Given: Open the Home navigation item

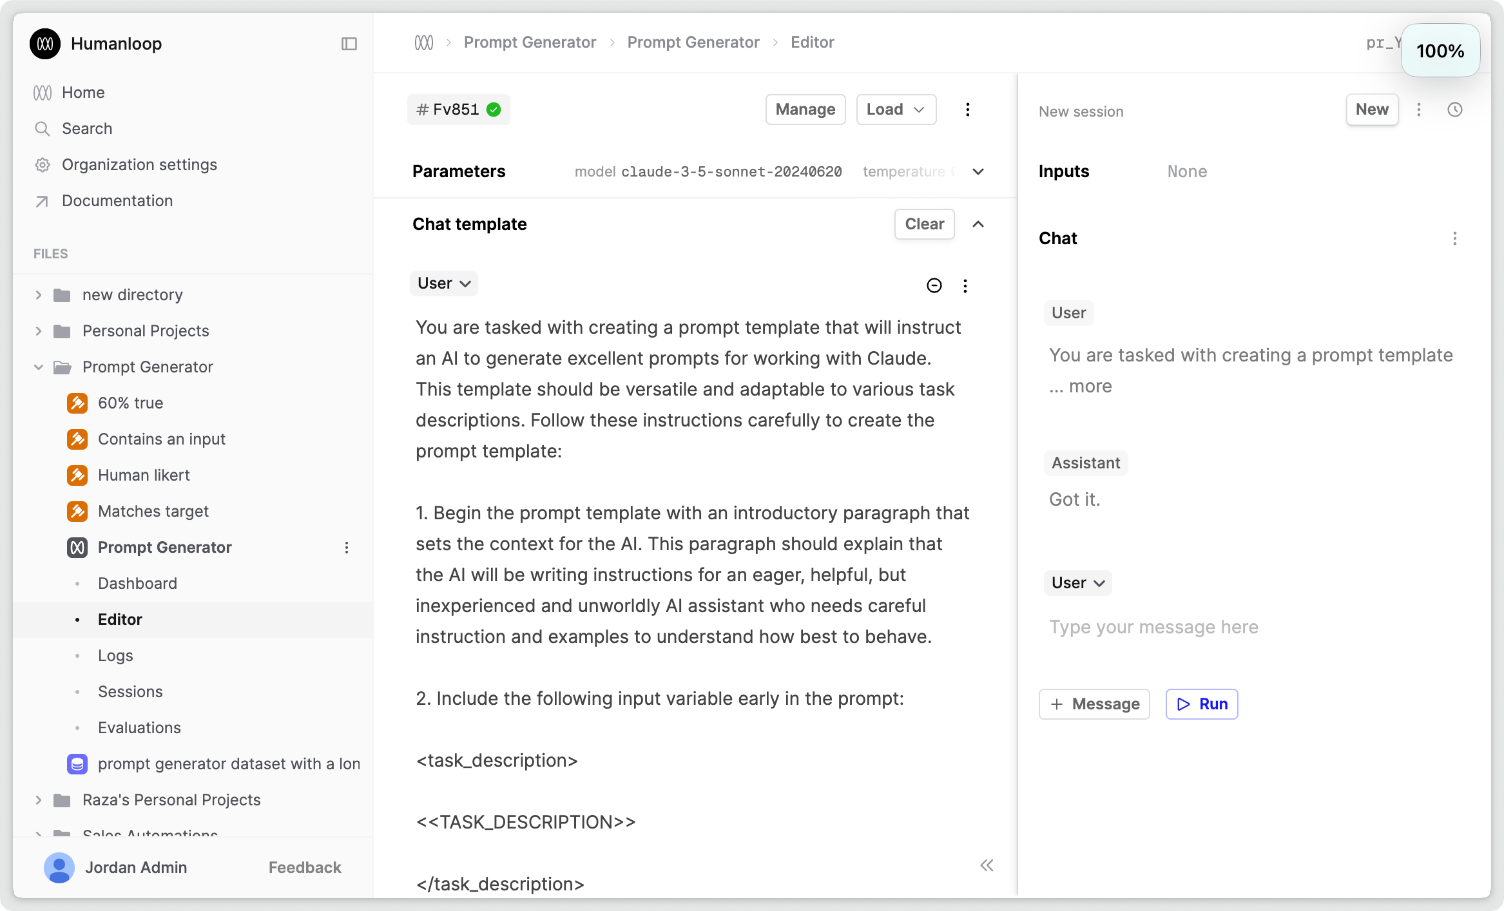Looking at the screenshot, I should tap(83, 93).
